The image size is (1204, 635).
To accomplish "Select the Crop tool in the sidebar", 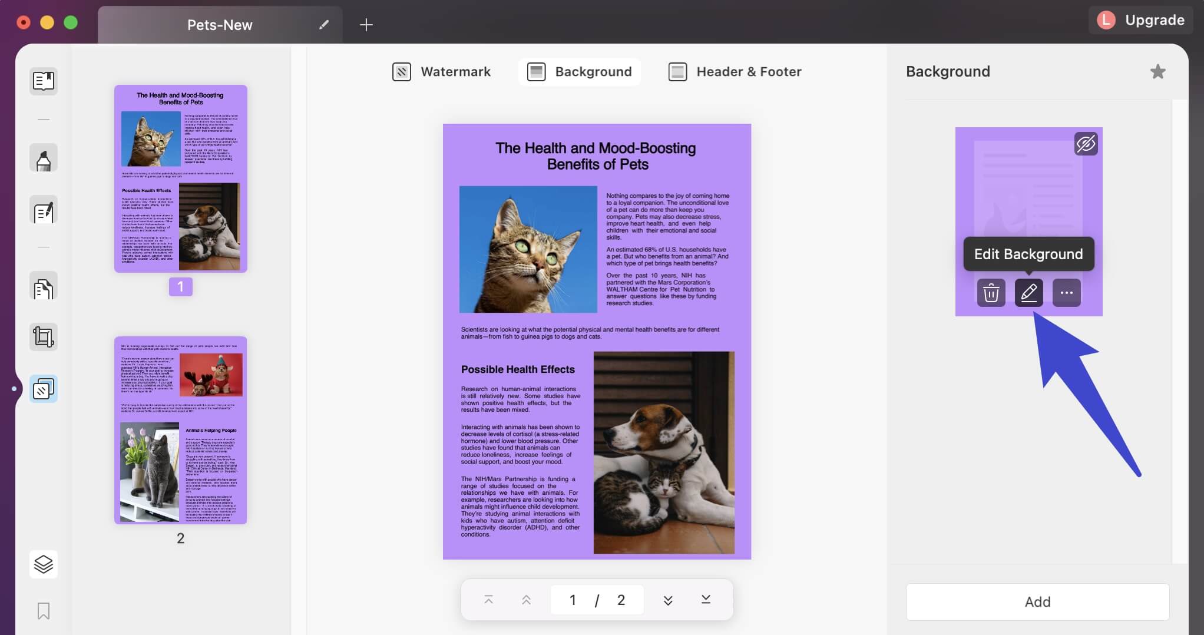I will tap(43, 336).
